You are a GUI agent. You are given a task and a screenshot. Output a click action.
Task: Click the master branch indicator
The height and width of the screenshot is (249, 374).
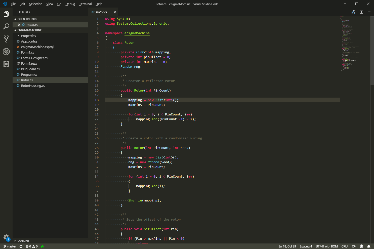coord(10,246)
